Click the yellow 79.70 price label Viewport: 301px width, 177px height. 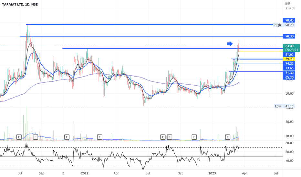click(289, 59)
